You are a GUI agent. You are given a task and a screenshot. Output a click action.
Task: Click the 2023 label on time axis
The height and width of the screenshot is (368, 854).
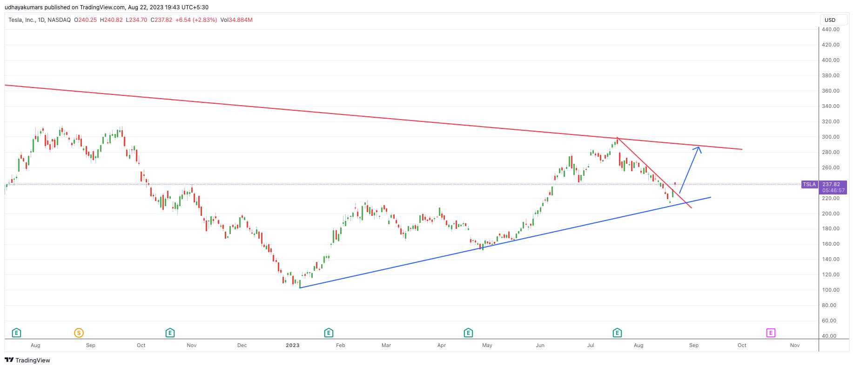pos(292,345)
